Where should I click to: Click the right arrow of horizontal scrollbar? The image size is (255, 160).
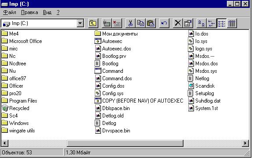tap(245, 143)
